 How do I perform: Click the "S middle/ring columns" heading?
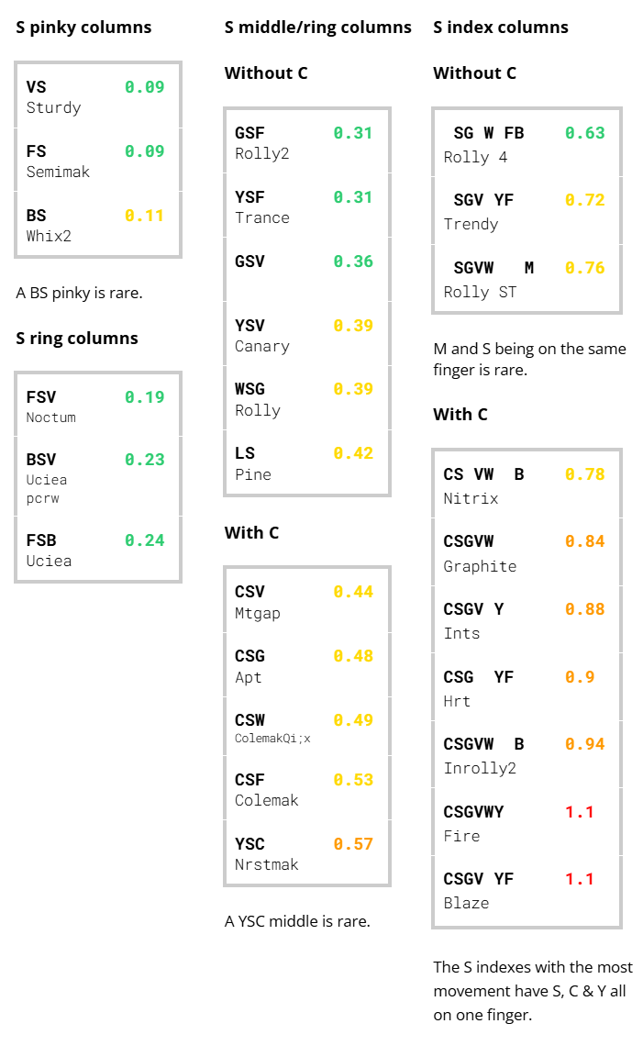pyautogui.click(x=317, y=28)
